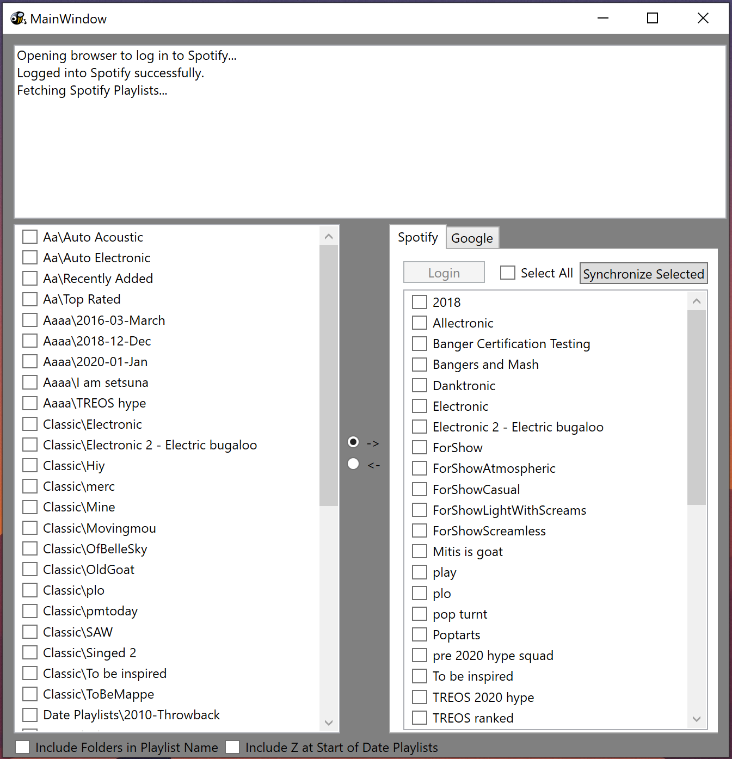Maximize the MainWindow window

coord(653,18)
